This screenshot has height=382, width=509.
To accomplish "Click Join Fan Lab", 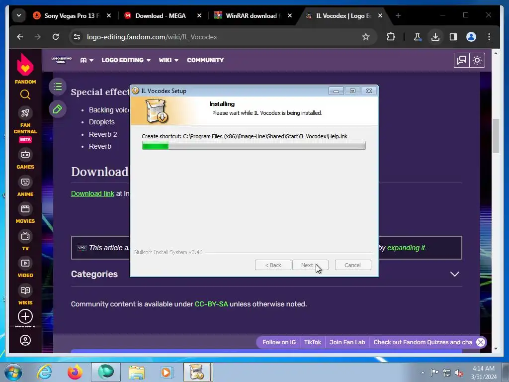I will pos(347,342).
